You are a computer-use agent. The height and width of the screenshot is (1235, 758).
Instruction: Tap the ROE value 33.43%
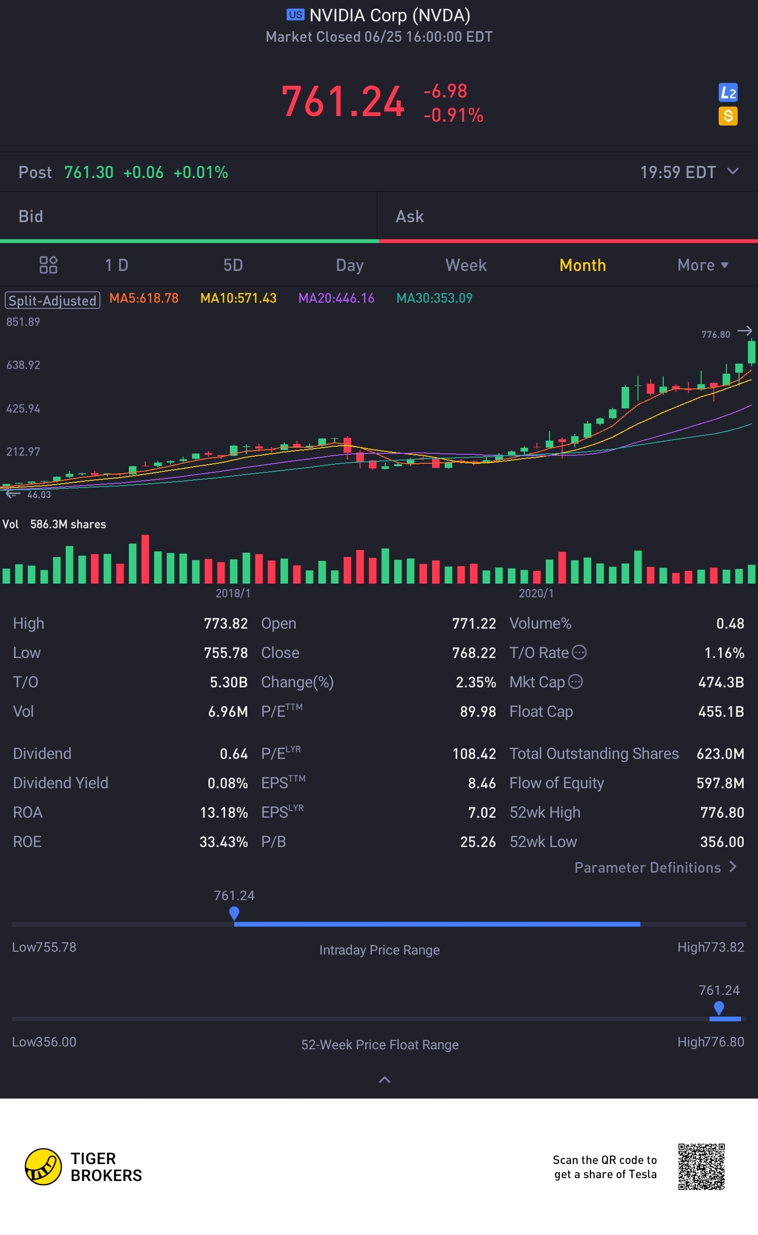224,841
